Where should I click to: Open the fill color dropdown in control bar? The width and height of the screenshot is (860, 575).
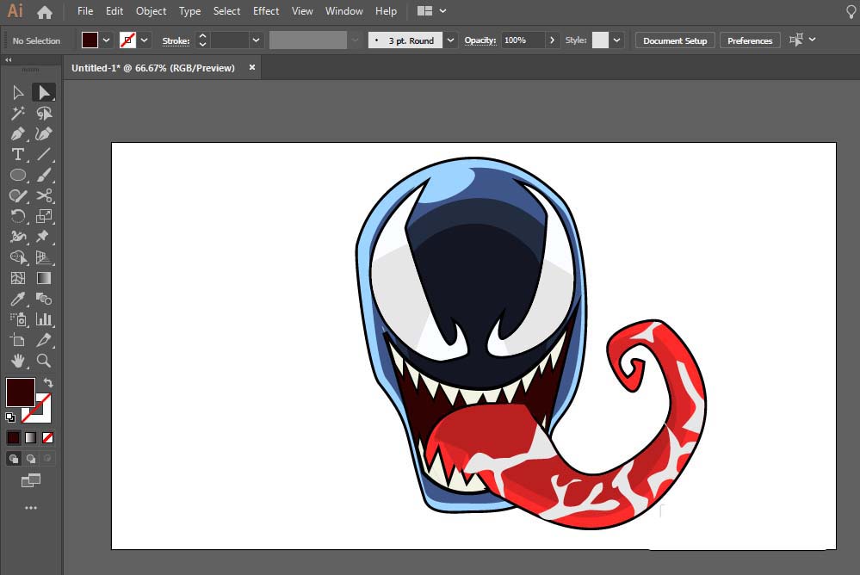(107, 40)
